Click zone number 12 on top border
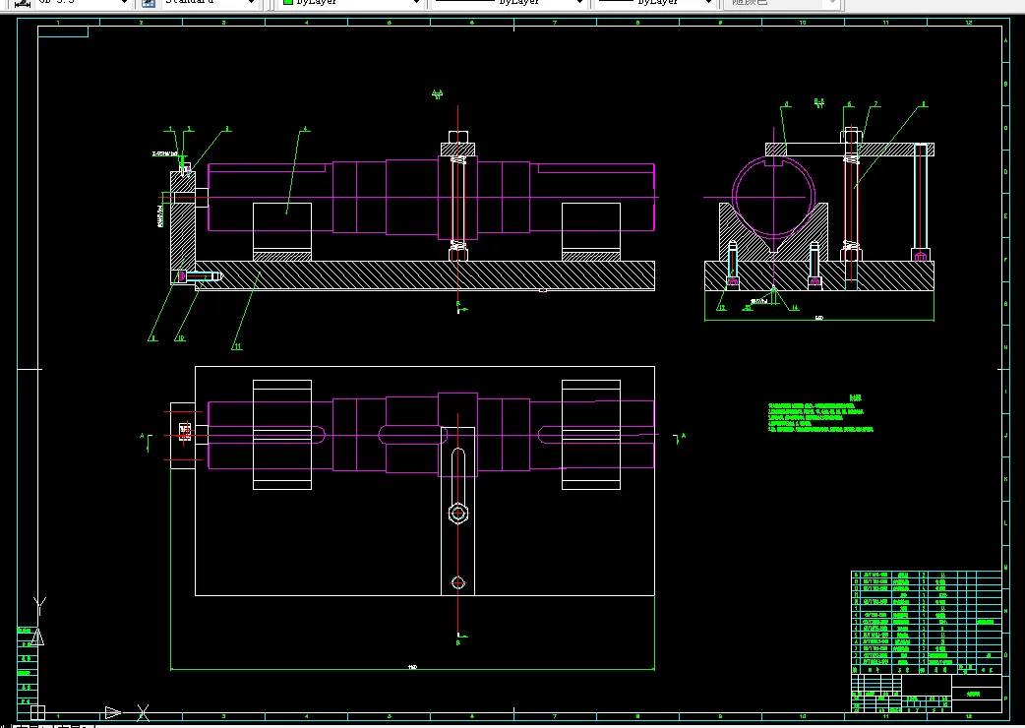 pyautogui.click(x=968, y=23)
